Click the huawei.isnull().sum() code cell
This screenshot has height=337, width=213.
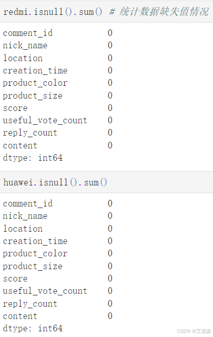click(x=107, y=182)
